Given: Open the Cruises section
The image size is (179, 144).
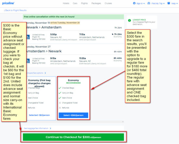Looking at the screenshot, I should pyautogui.click(x=108, y=3).
